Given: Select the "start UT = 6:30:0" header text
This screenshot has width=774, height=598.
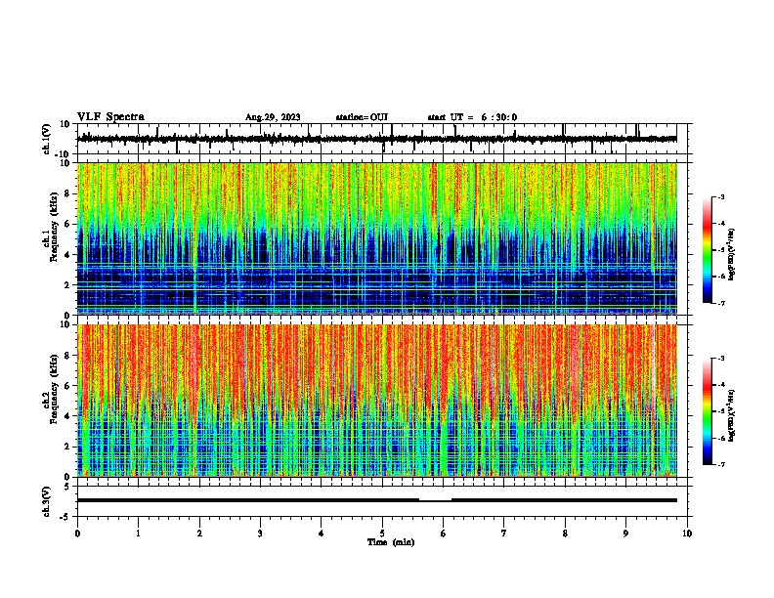Looking at the screenshot, I should click(472, 117).
